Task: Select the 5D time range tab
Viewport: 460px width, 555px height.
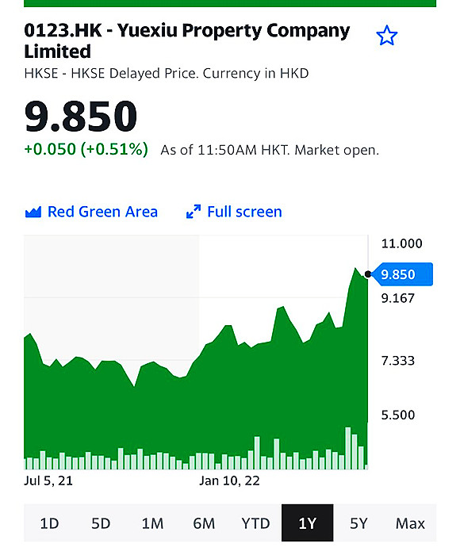Action: (x=101, y=523)
